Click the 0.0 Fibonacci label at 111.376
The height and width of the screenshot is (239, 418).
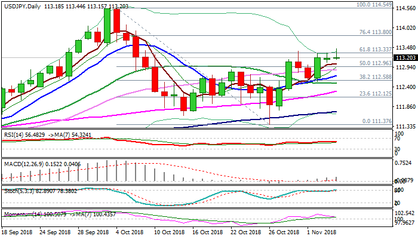(377, 121)
